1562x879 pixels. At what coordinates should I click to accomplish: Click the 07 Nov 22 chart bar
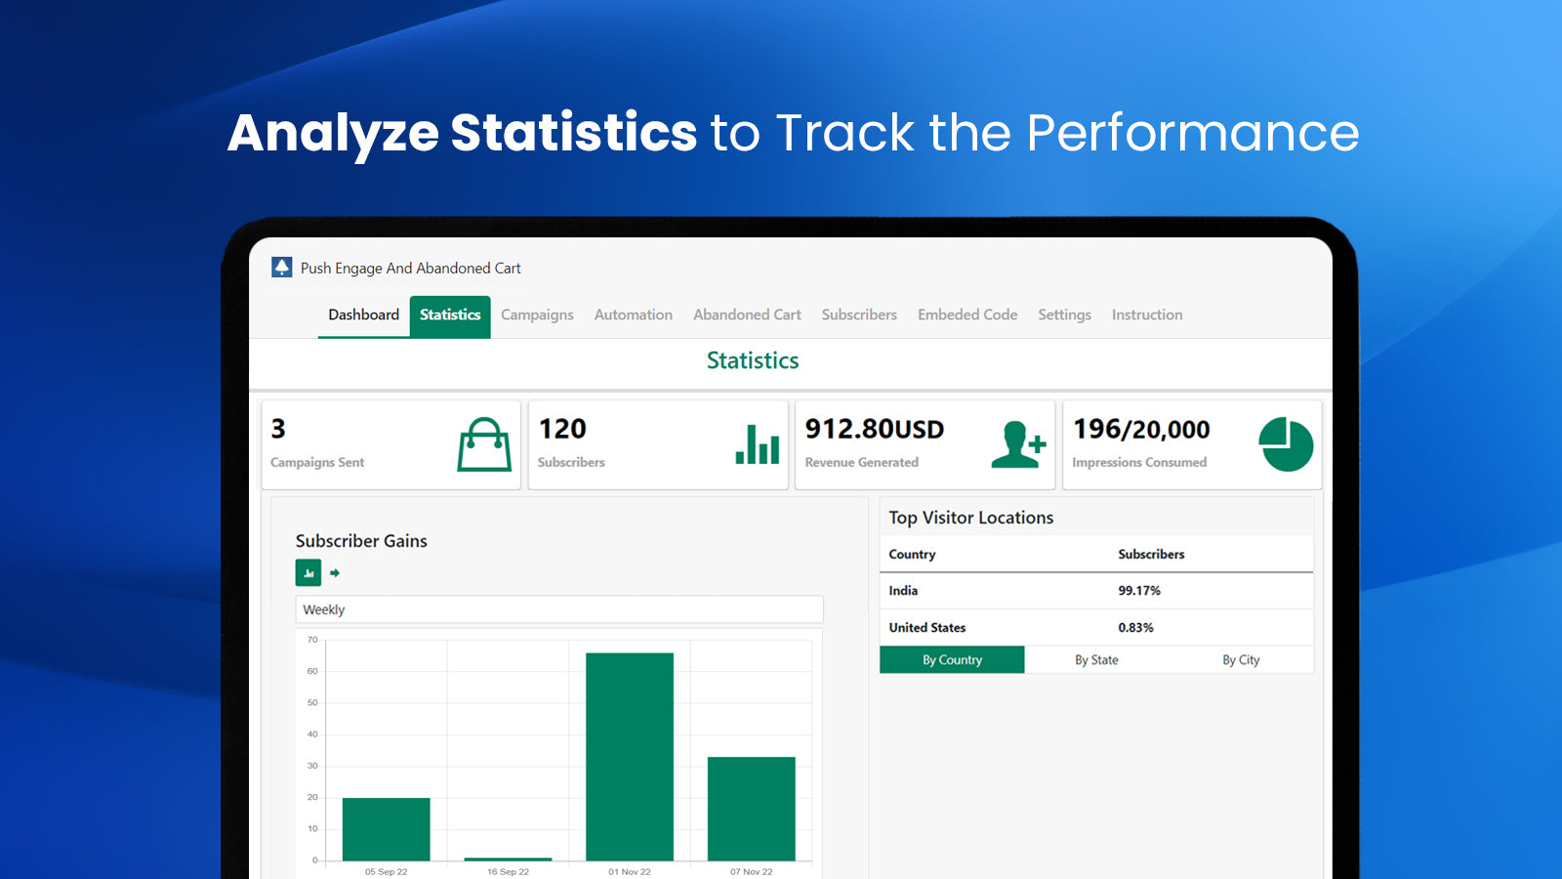point(752,809)
